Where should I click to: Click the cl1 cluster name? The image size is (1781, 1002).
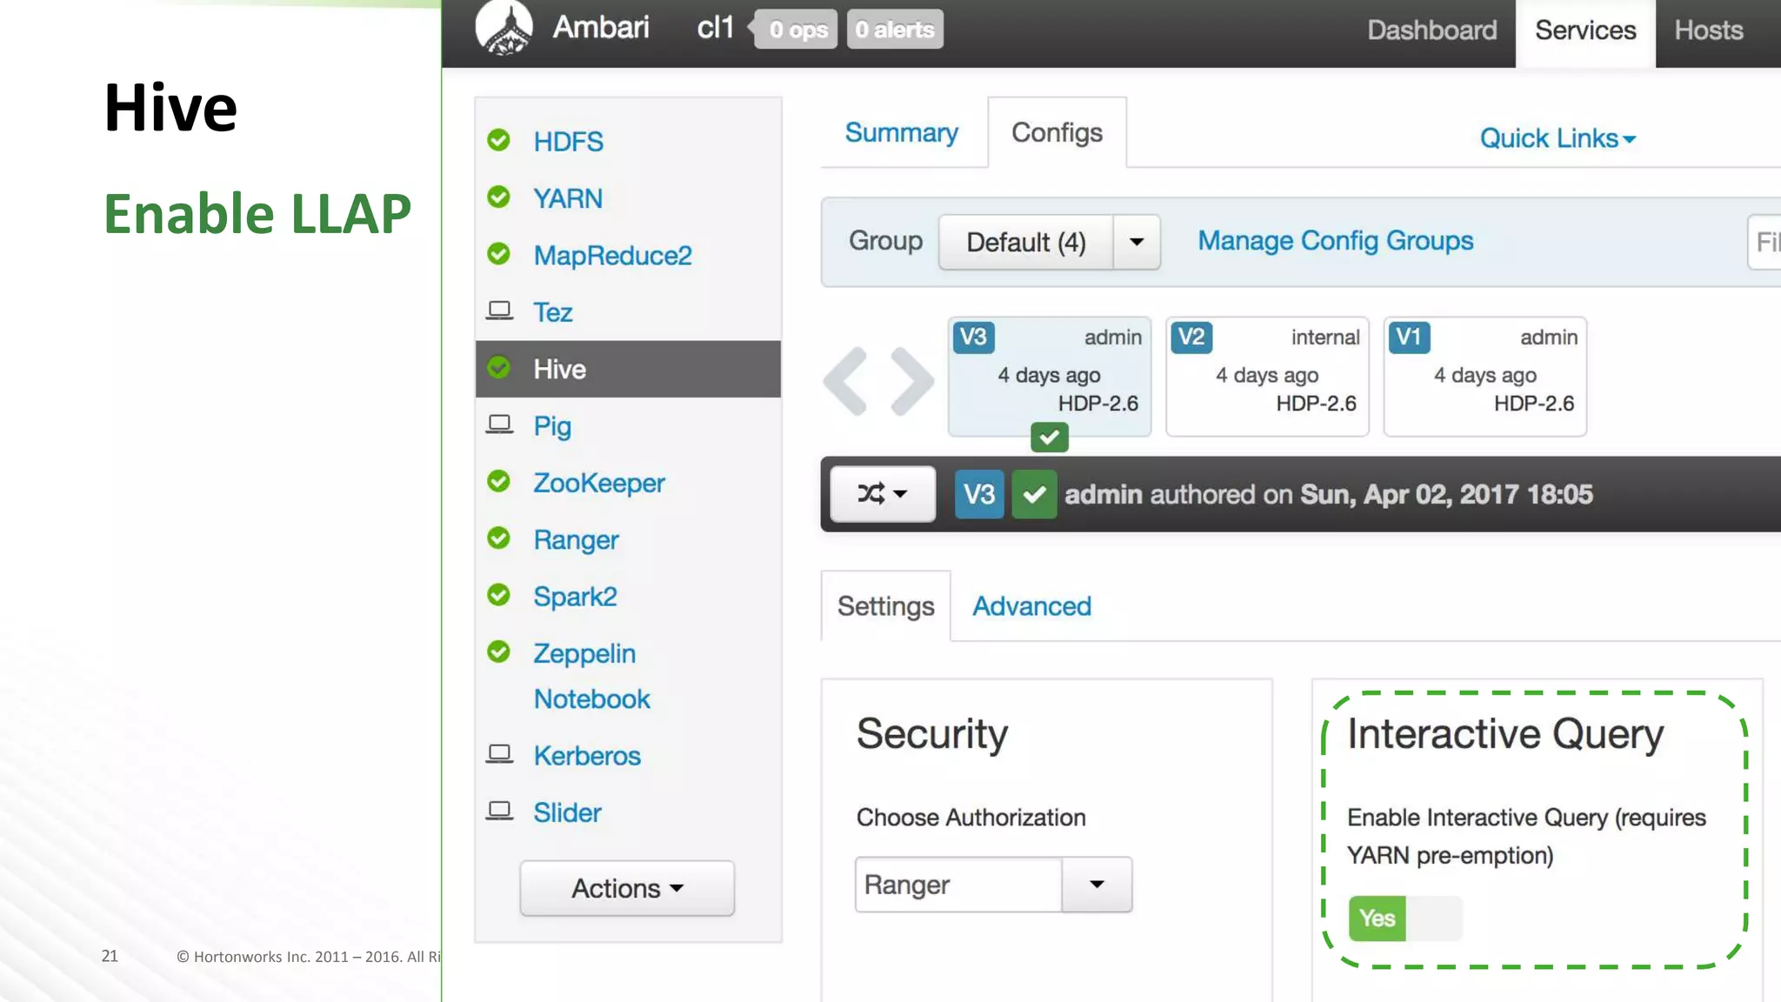pyautogui.click(x=716, y=28)
